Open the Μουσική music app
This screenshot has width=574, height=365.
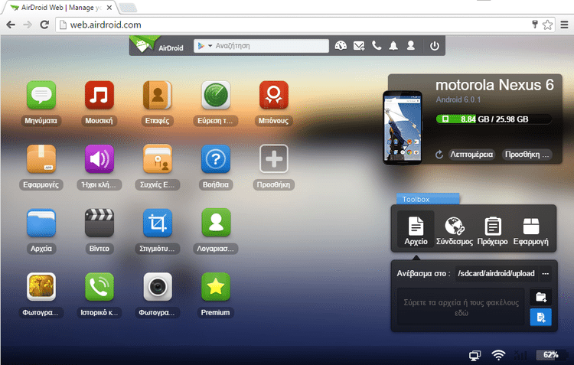pos(99,95)
